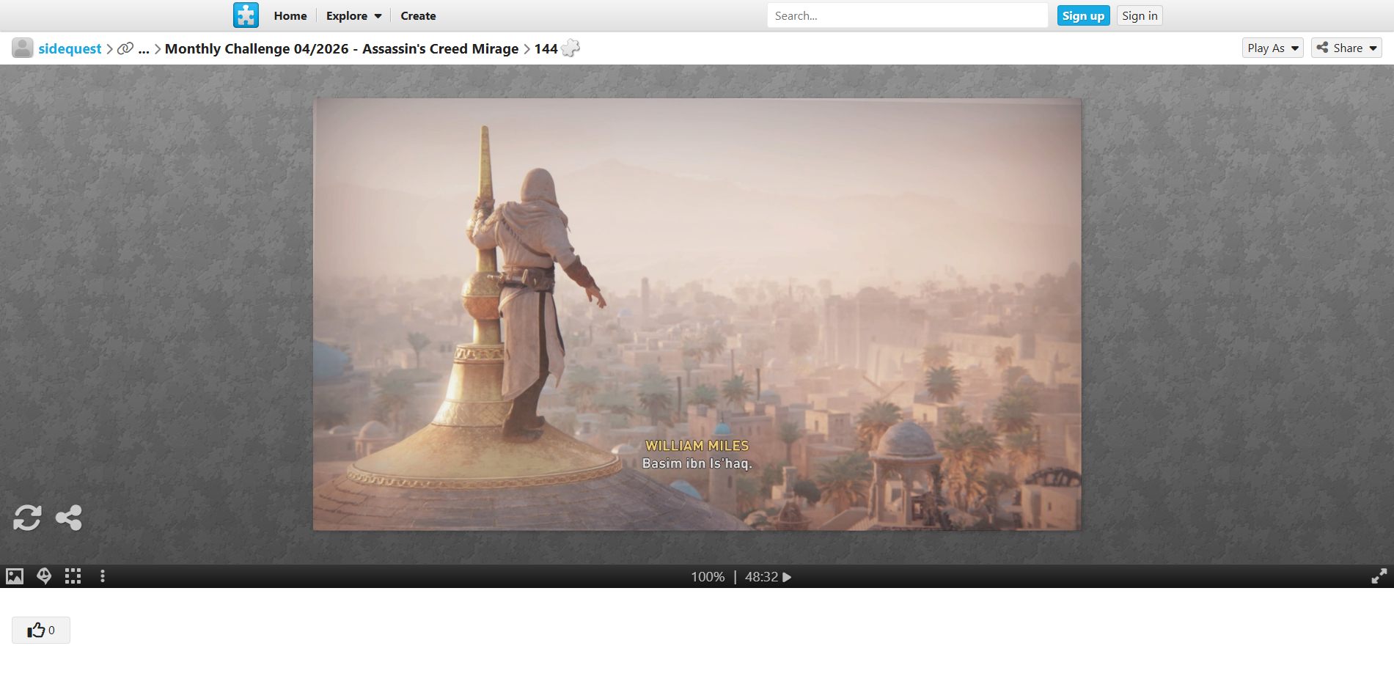Open the Create menu item
This screenshot has height=676, width=1394.
pyautogui.click(x=418, y=16)
